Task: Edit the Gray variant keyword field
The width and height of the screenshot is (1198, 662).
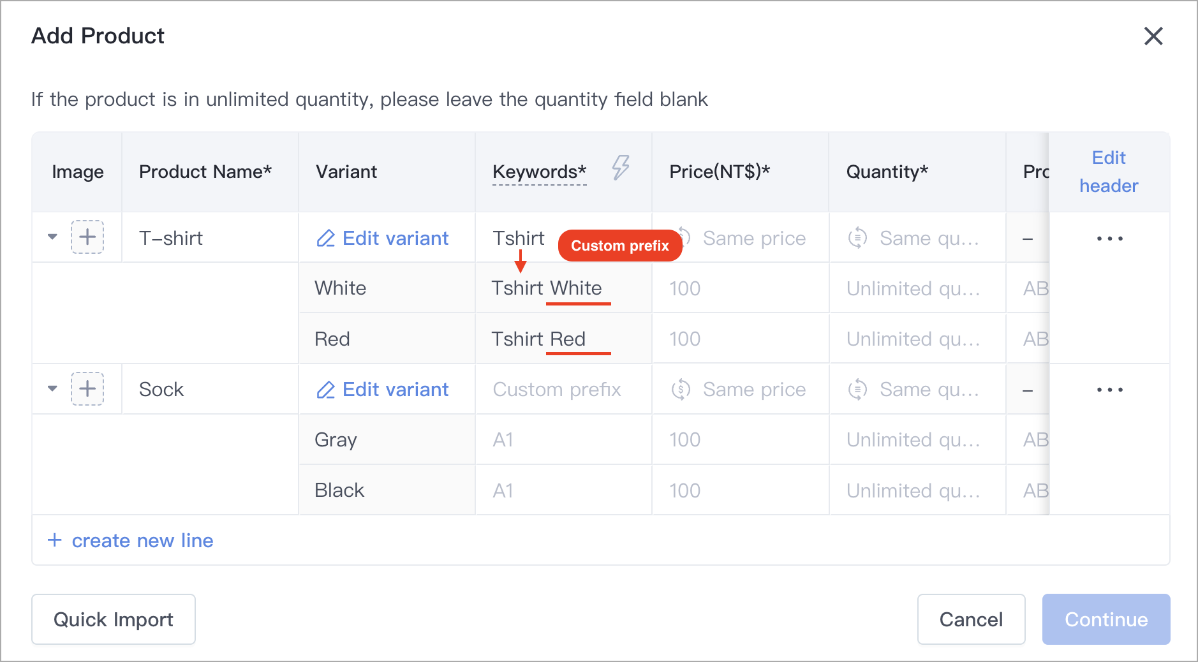Action: [563, 439]
